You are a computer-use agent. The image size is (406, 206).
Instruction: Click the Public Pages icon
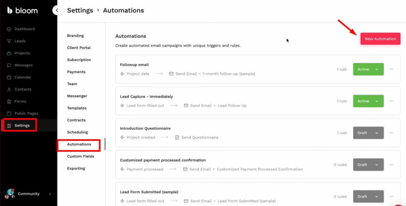pos(9,114)
